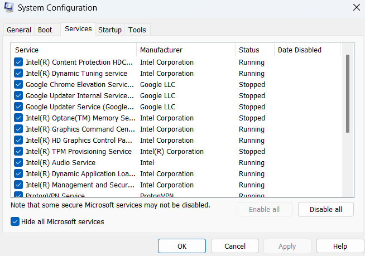Sort by the Manufacturer column header
The width and height of the screenshot is (365, 256).
point(186,50)
